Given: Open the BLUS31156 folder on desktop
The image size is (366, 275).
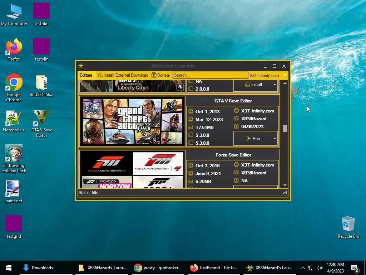Looking at the screenshot, I should point(41,86).
